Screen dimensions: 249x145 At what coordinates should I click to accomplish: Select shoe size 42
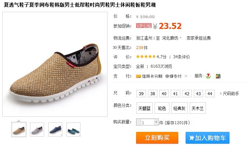point(187,94)
